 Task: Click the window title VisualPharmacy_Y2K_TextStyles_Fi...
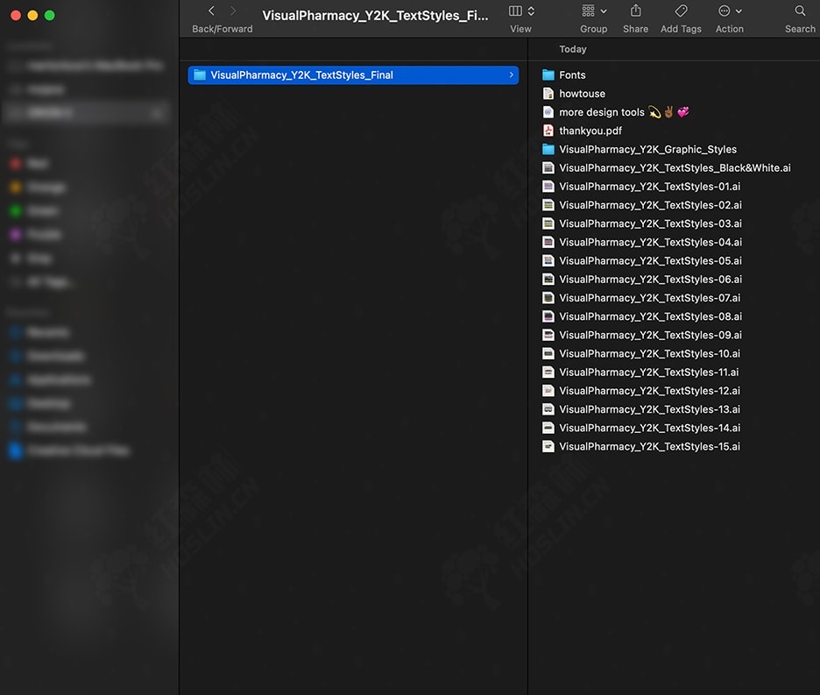click(375, 16)
